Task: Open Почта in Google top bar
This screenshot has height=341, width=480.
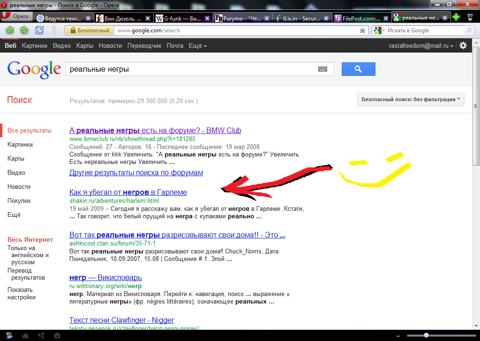Action: [175, 45]
